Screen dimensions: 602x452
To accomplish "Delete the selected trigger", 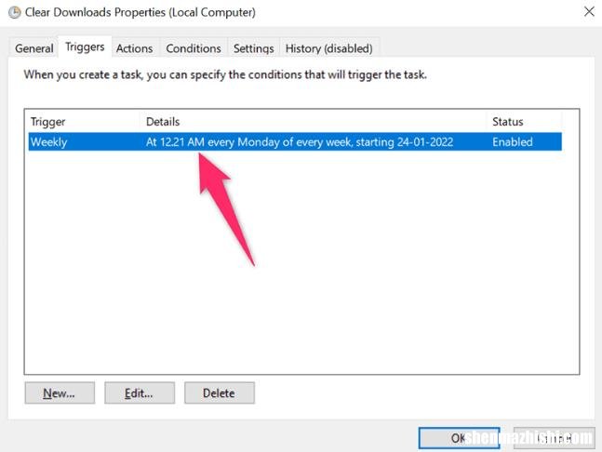I will tap(219, 393).
